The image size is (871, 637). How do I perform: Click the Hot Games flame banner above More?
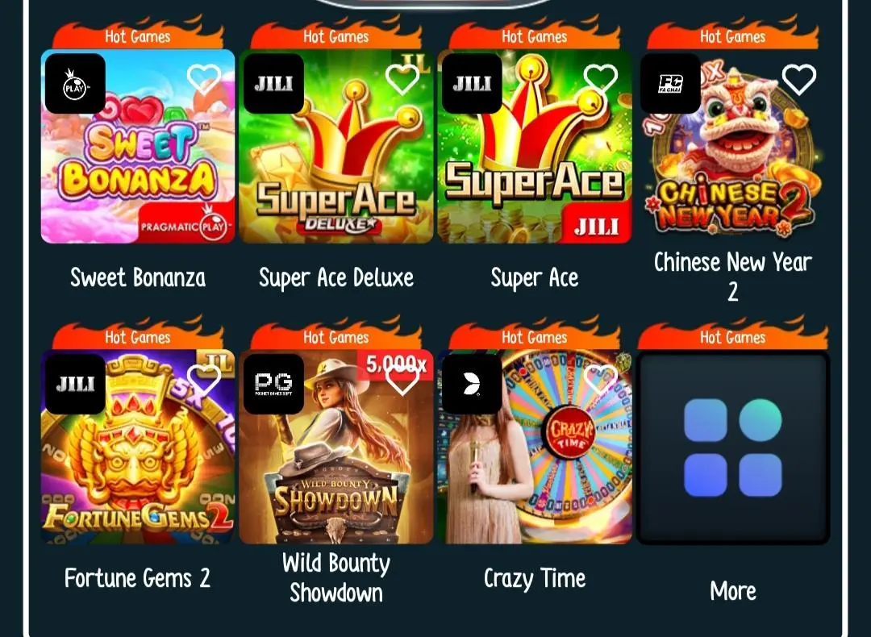pyautogui.click(x=732, y=335)
